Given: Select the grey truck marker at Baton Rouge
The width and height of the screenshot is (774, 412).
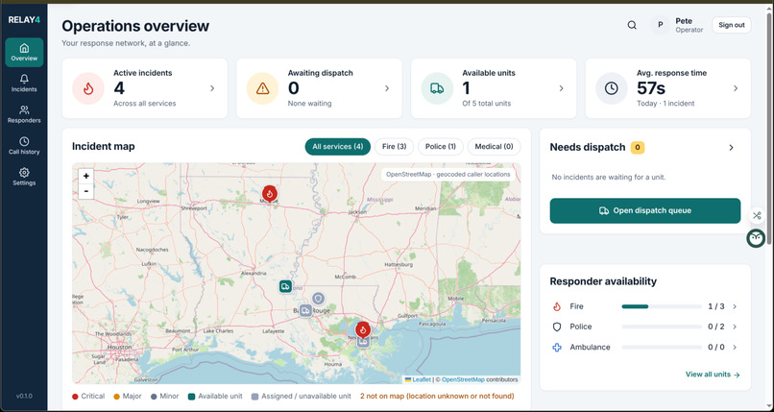Looking at the screenshot, I should click(305, 311).
